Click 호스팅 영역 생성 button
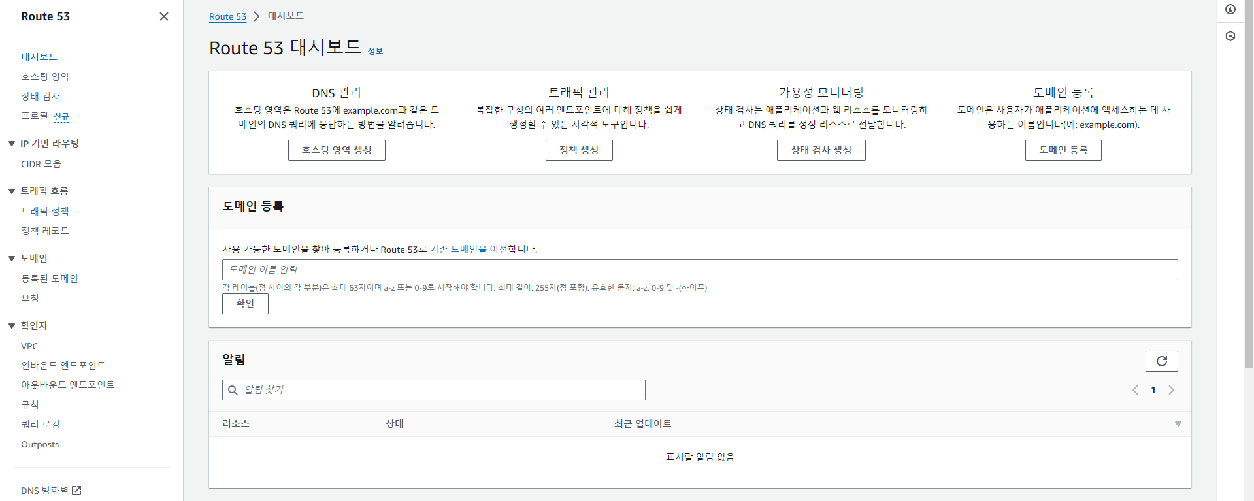 pyautogui.click(x=337, y=150)
